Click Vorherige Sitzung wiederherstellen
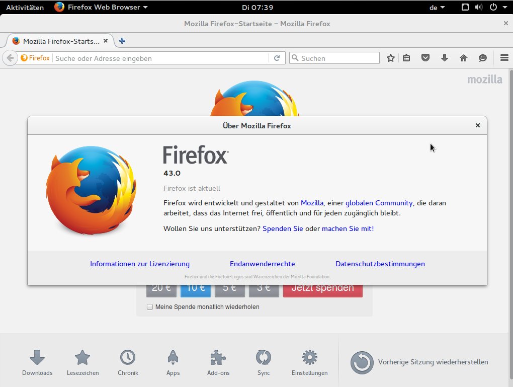Screen dimensions: 513x387 pos(419,362)
